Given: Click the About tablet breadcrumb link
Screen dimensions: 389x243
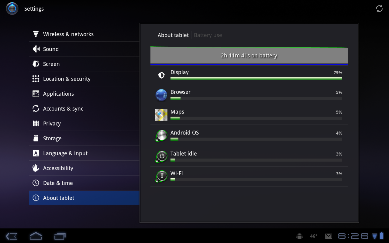Looking at the screenshot, I should click(173, 35).
